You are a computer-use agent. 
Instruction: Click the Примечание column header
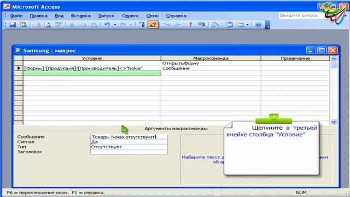tap(295, 58)
